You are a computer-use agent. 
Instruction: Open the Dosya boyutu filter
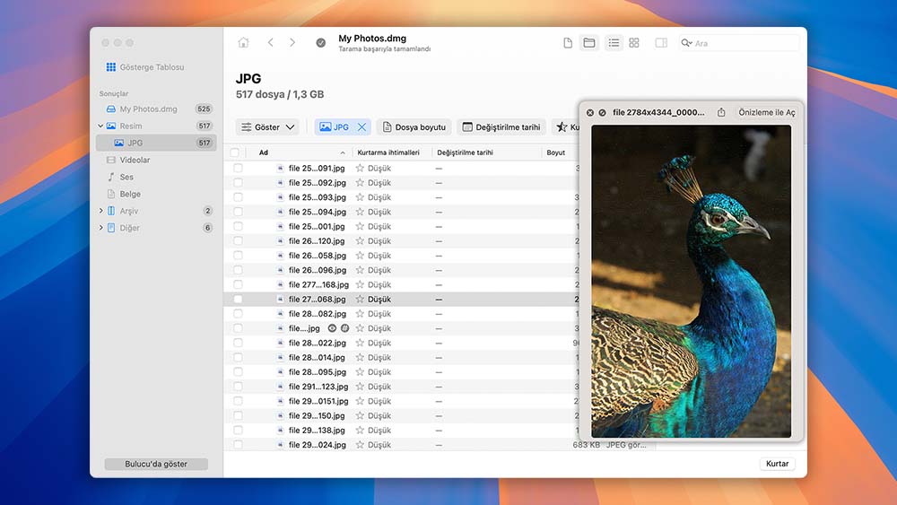point(414,127)
